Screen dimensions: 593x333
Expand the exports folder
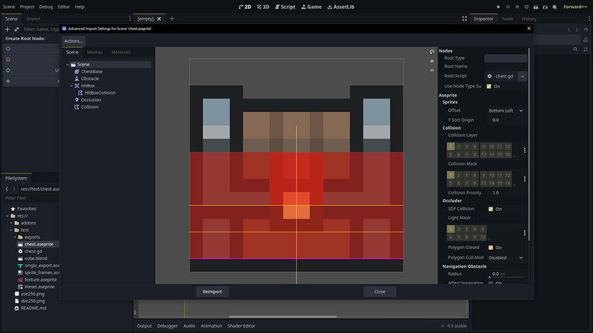point(15,237)
